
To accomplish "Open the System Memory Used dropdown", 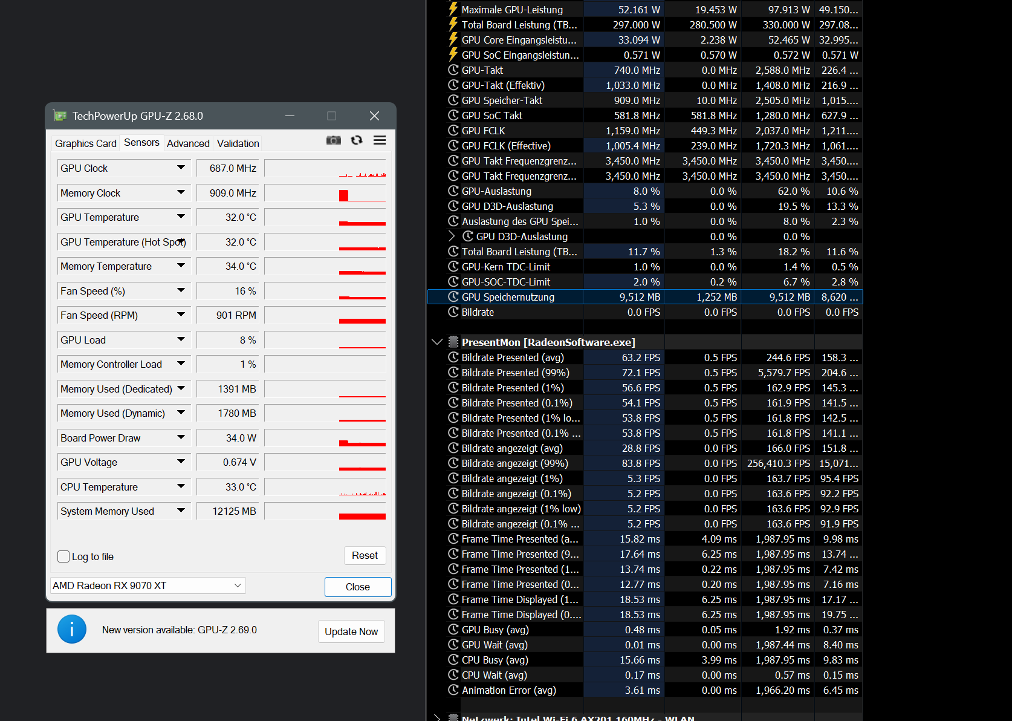I will pyautogui.click(x=181, y=511).
